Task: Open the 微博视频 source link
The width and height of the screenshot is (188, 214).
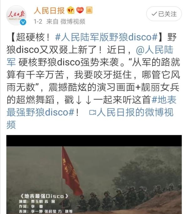Action: coord(73,21)
